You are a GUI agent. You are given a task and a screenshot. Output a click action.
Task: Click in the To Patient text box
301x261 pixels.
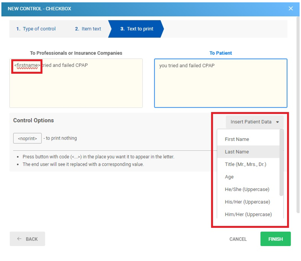click(221, 83)
